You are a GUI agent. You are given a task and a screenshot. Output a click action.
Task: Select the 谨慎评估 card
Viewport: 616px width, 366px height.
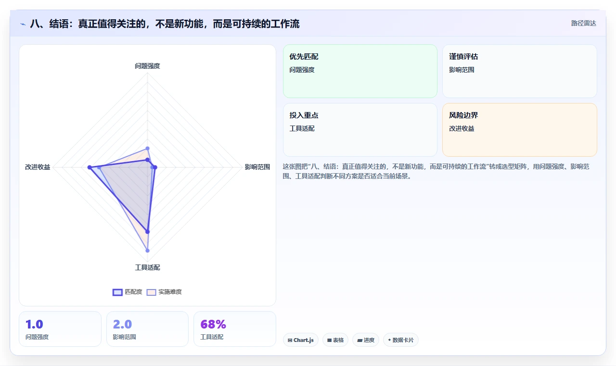click(x=520, y=71)
